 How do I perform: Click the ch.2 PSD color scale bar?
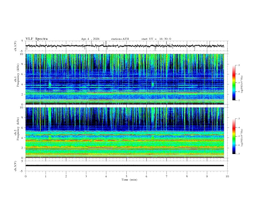(x=234, y=136)
